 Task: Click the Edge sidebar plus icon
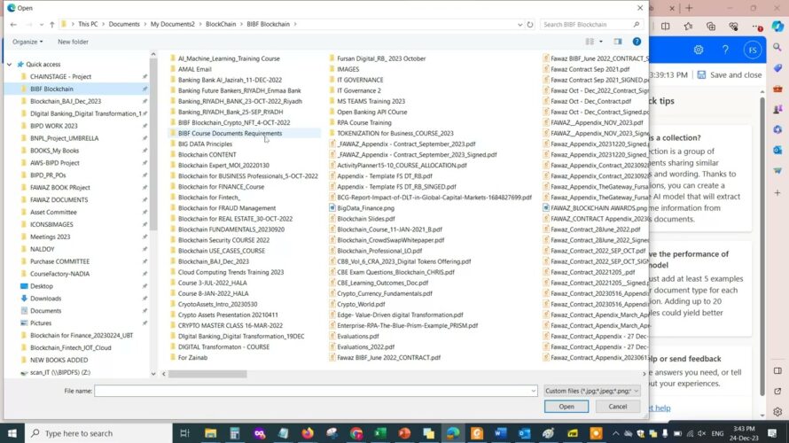[x=777, y=192]
